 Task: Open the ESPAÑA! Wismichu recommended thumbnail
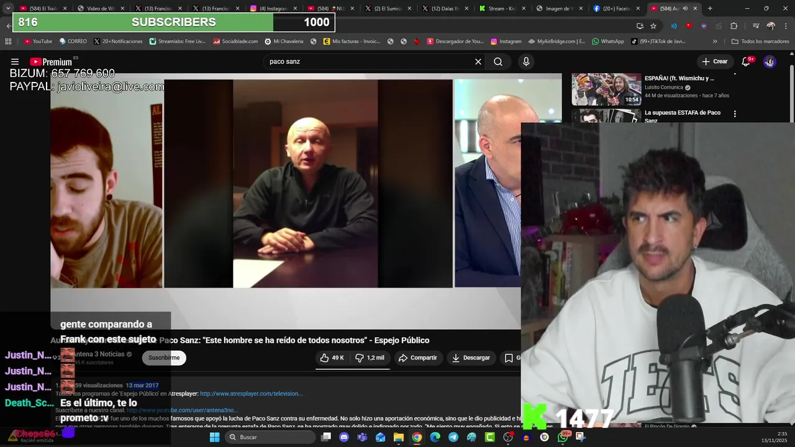pyautogui.click(x=606, y=89)
